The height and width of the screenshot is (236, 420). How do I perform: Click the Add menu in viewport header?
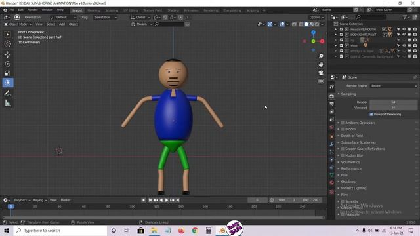62,24
